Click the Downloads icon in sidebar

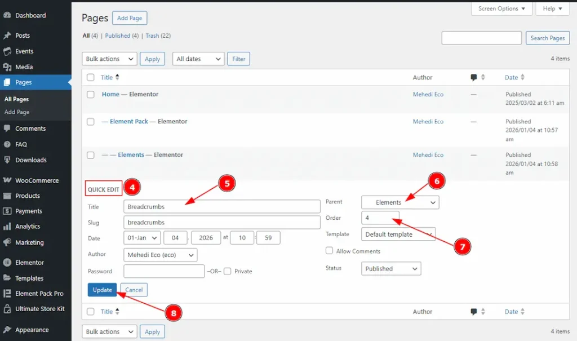tap(7, 160)
